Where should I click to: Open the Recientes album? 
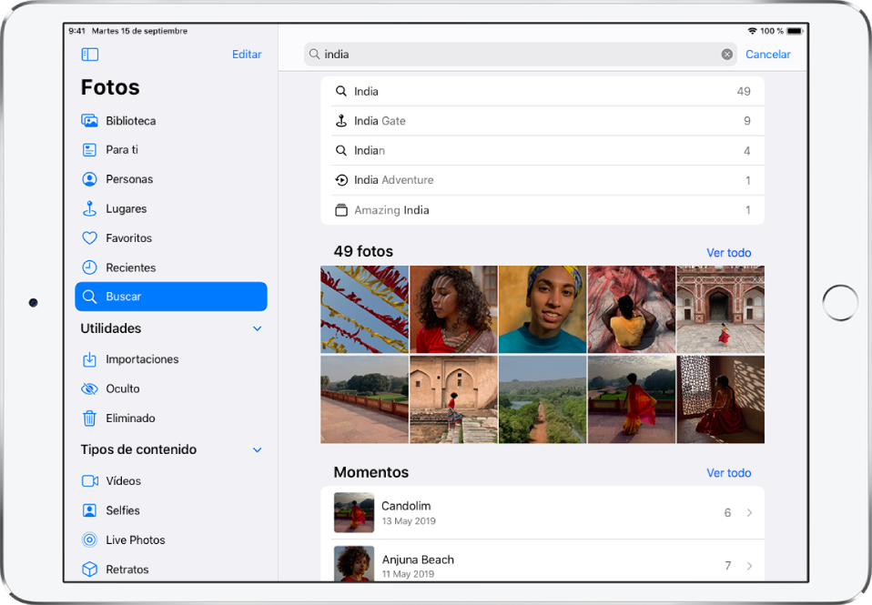click(x=130, y=267)
